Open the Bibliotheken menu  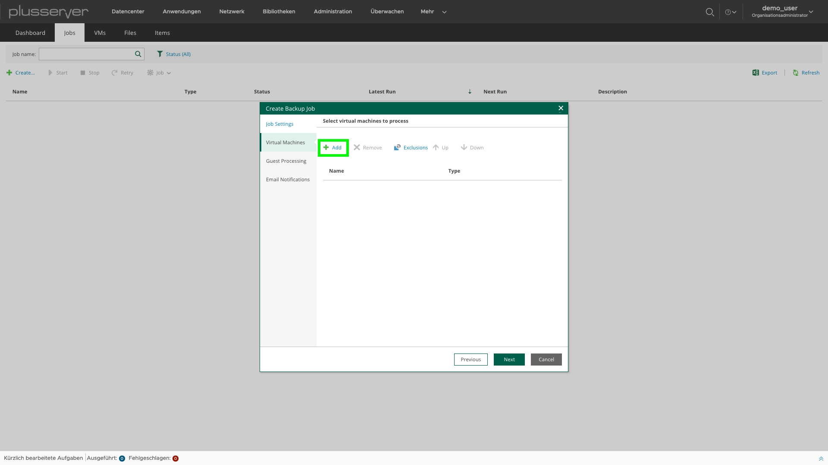click(279, 12)
